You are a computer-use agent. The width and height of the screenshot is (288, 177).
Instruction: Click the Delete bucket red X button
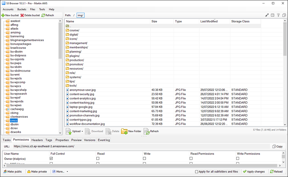point(22,15)
